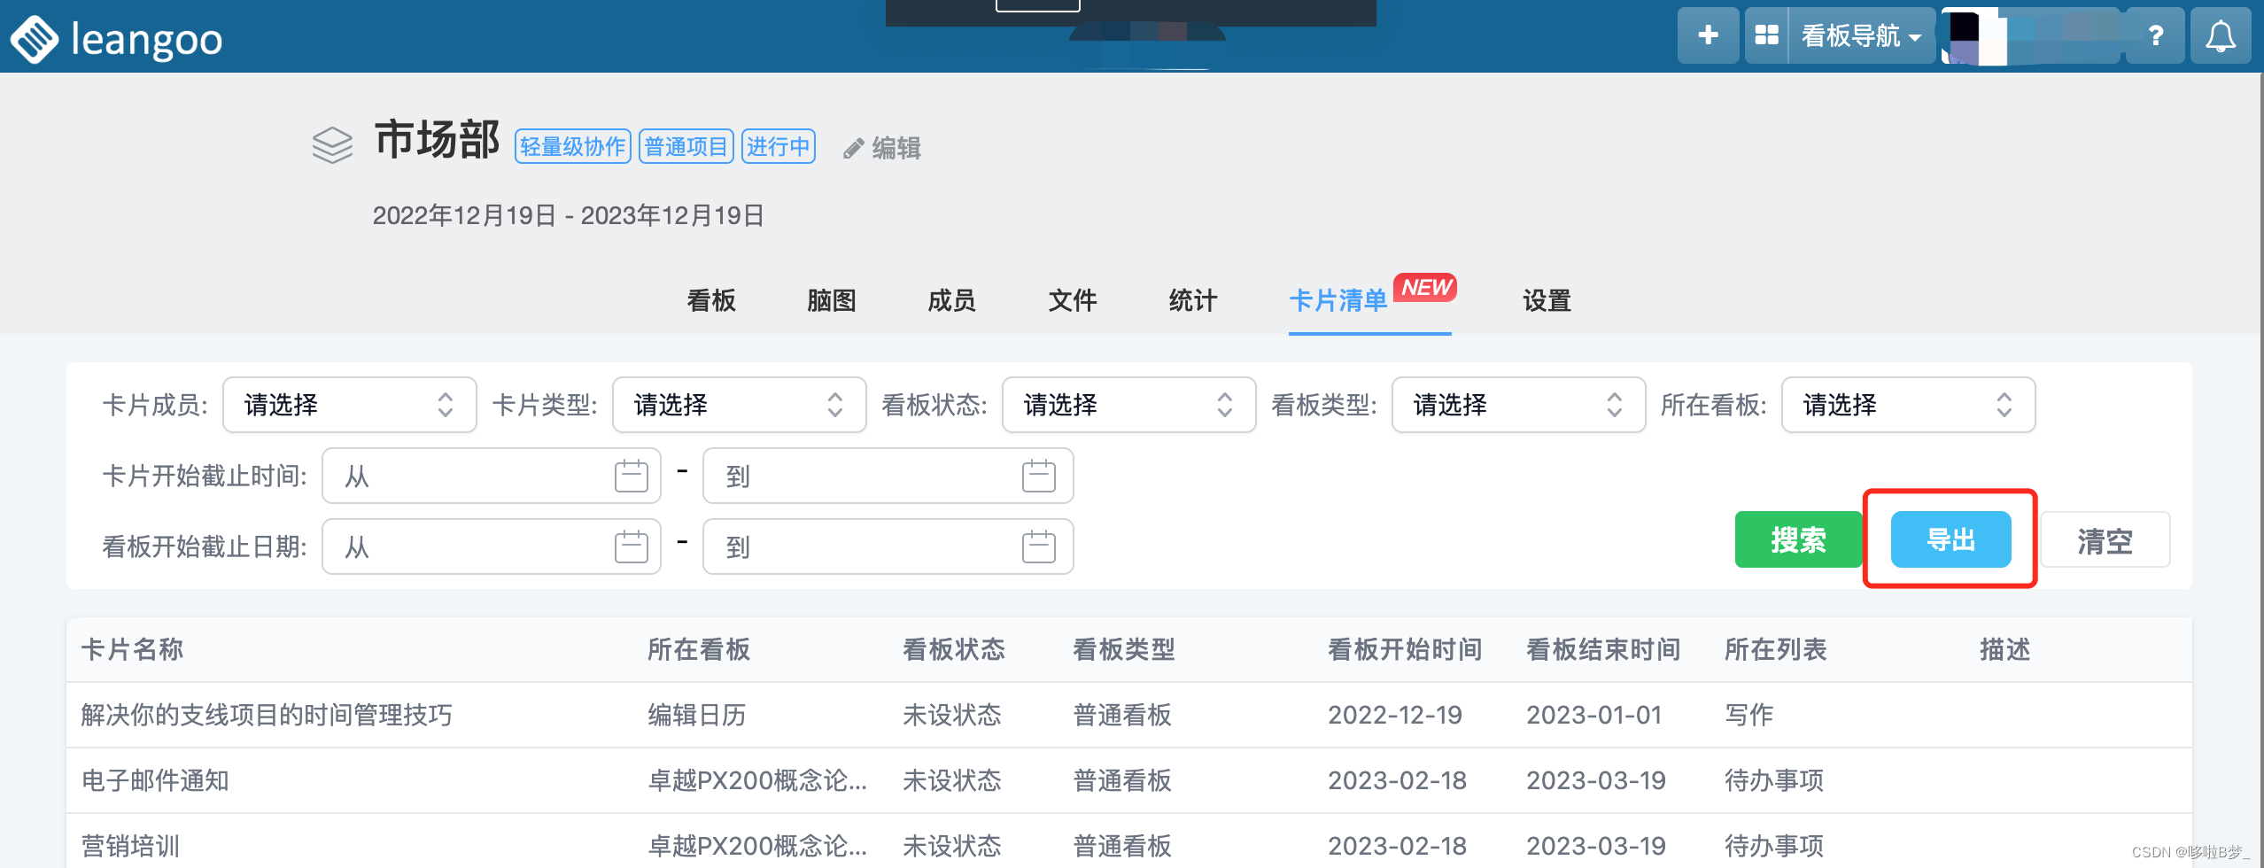Click the highlighted 导出 button

click(x=1952, y=540)
